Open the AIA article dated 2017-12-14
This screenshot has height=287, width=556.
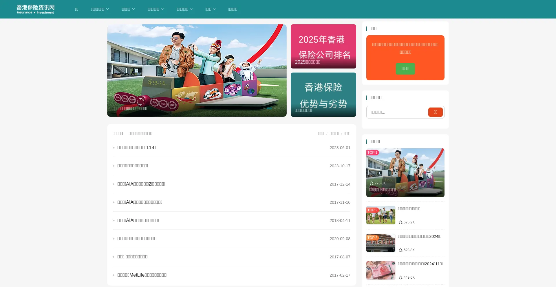[x=141, y=184]
